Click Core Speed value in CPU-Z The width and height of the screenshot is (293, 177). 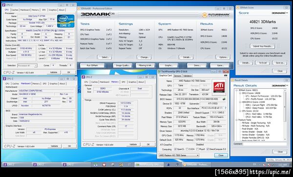pos(26,48)
